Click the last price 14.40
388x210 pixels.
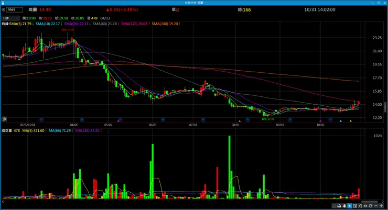click(45, 10)
